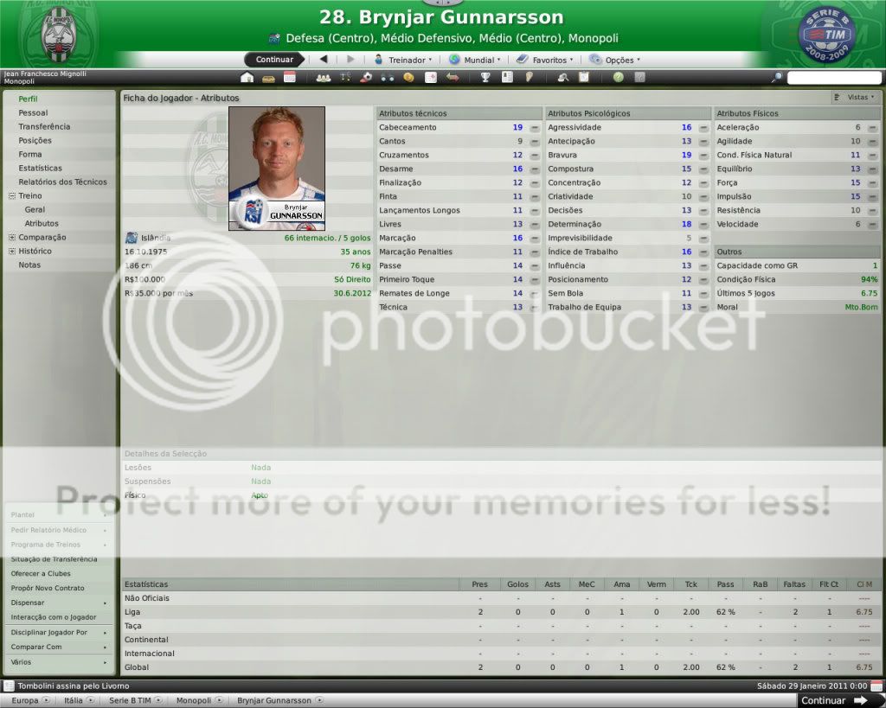Open Estatísticas in the left sidebar
The image size is (886, 708).
[40, 169]
